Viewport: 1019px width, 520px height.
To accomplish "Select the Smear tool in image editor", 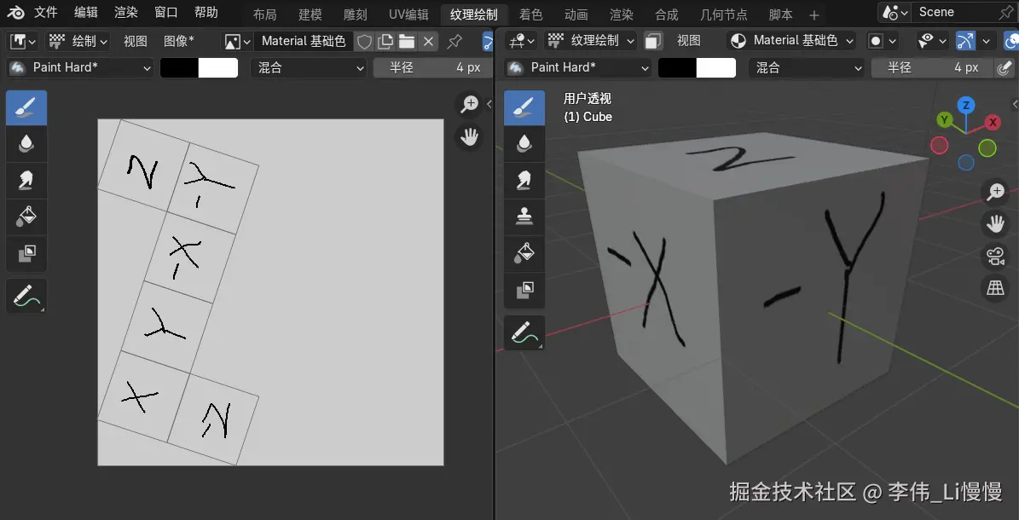I will pos(26,180).
